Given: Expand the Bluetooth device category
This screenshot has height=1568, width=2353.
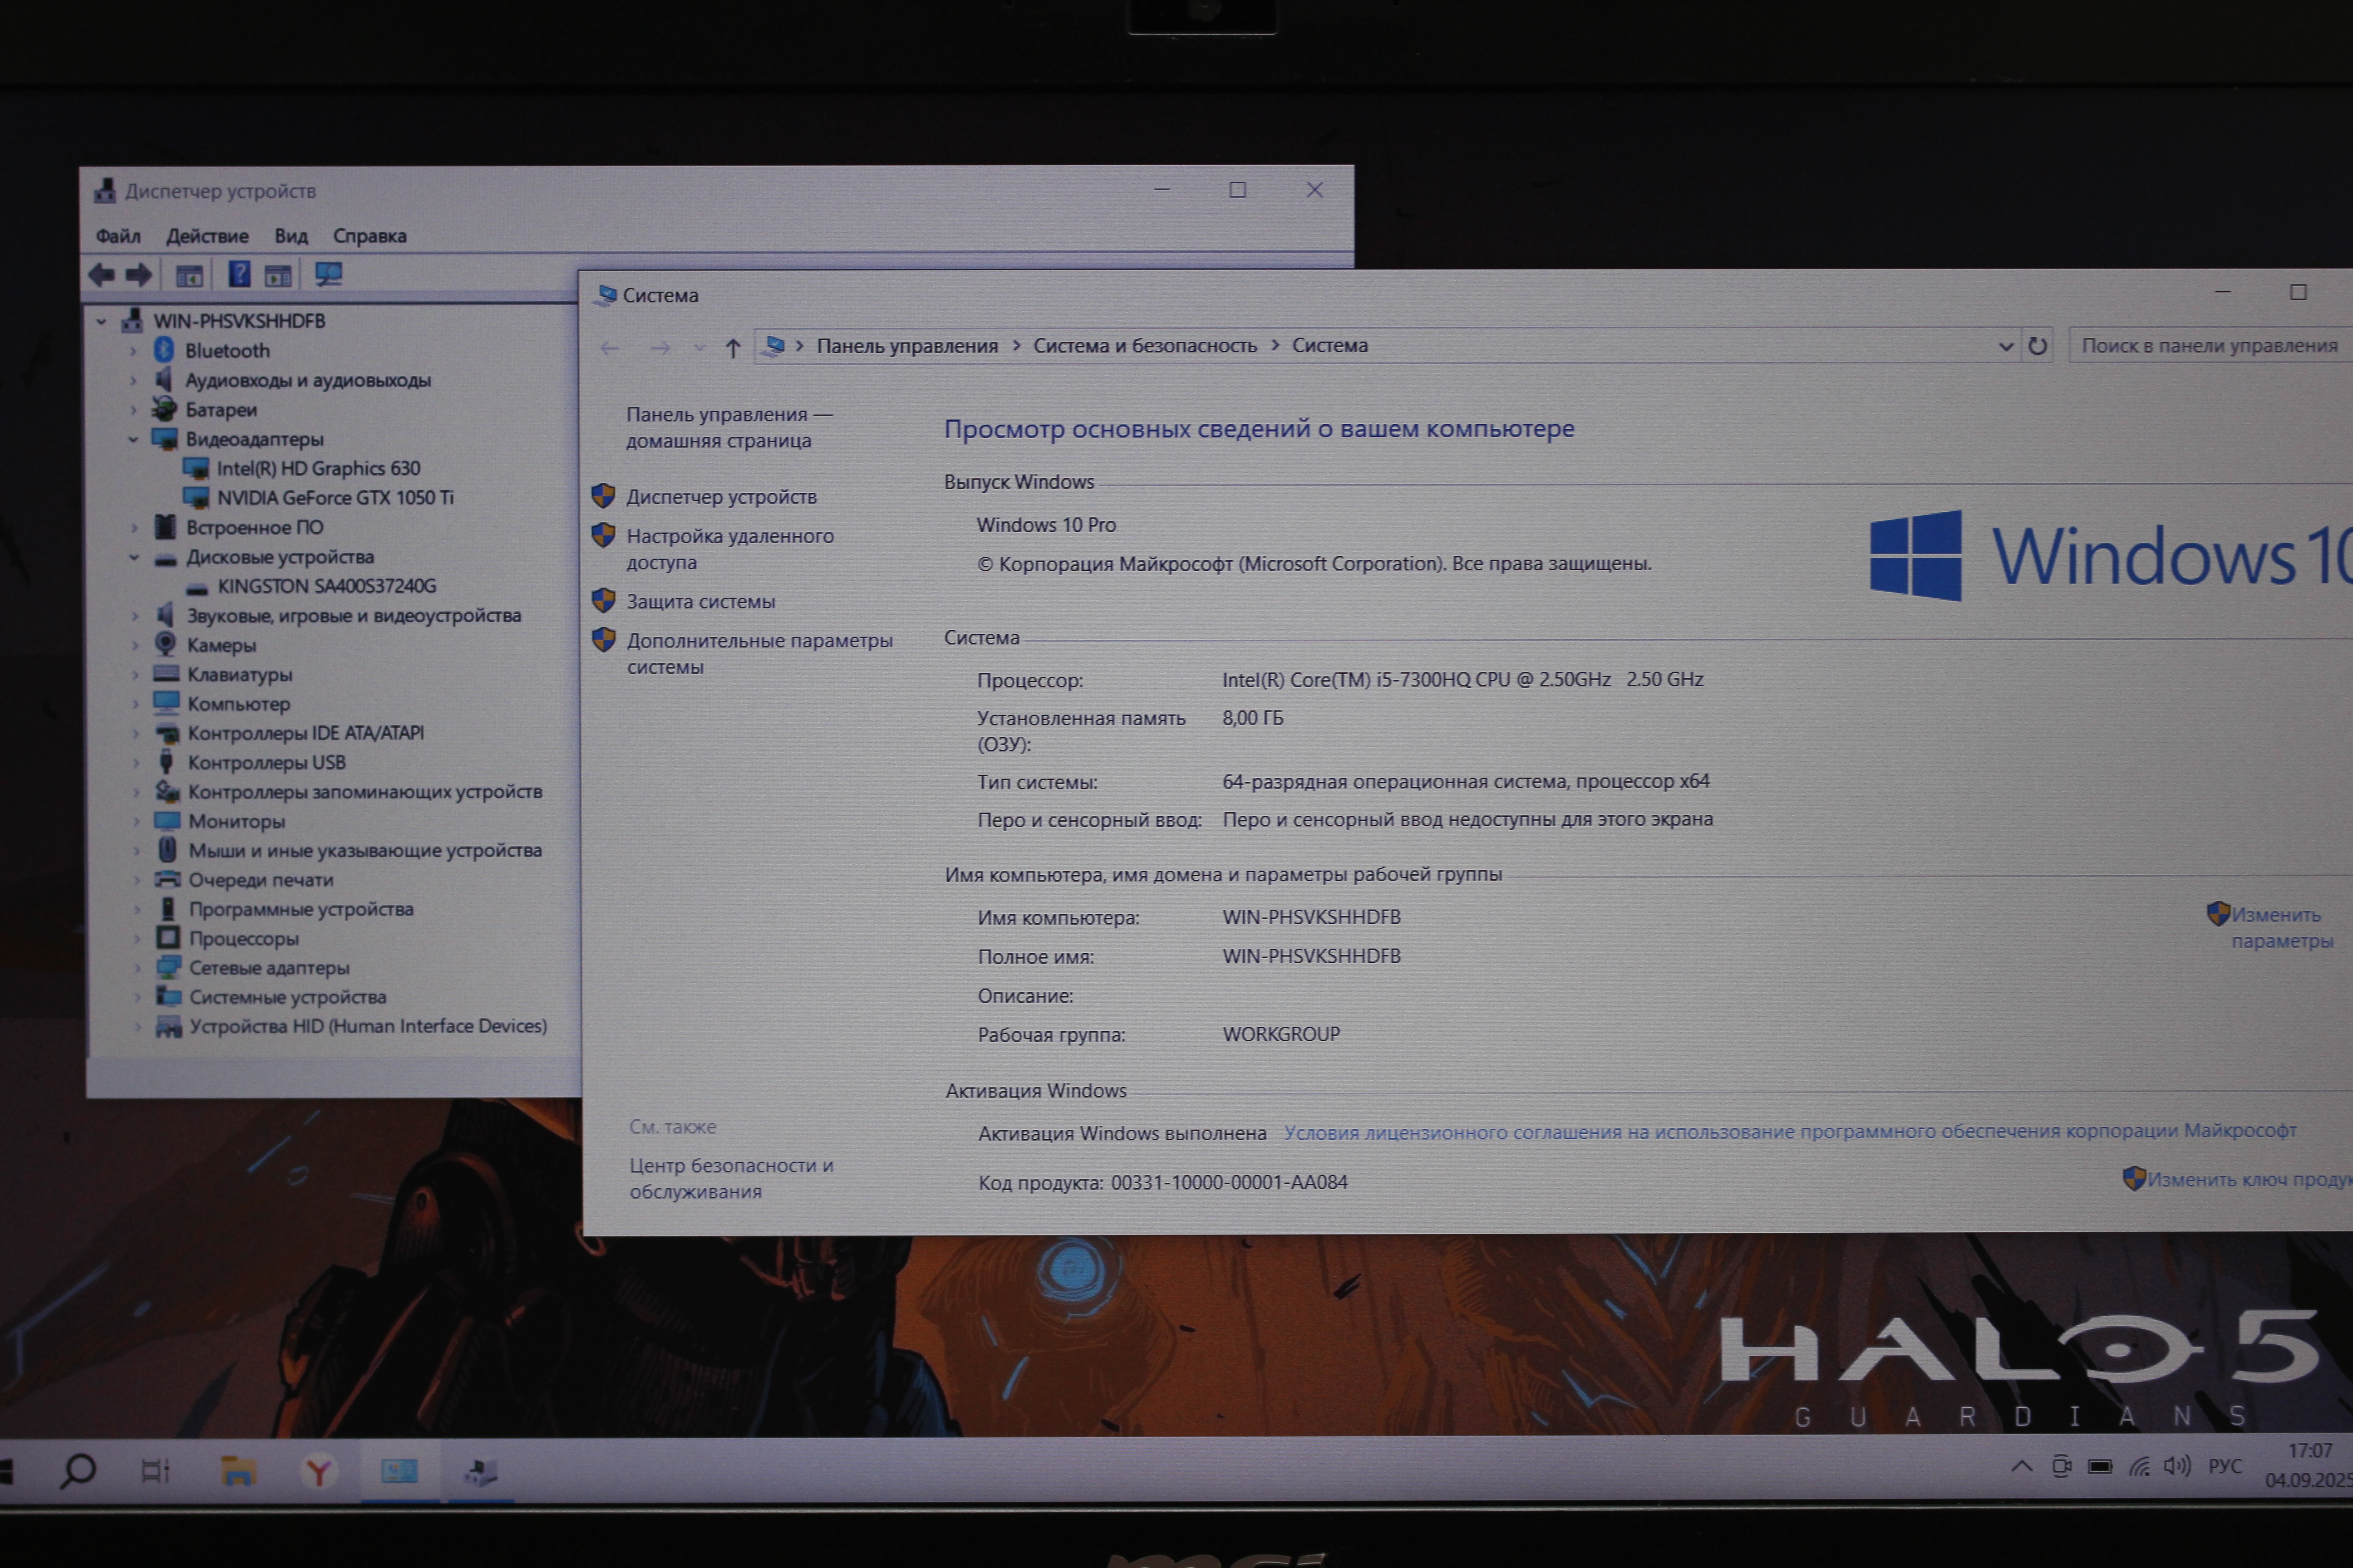Looking at the screenshot, I should (133, 351).
